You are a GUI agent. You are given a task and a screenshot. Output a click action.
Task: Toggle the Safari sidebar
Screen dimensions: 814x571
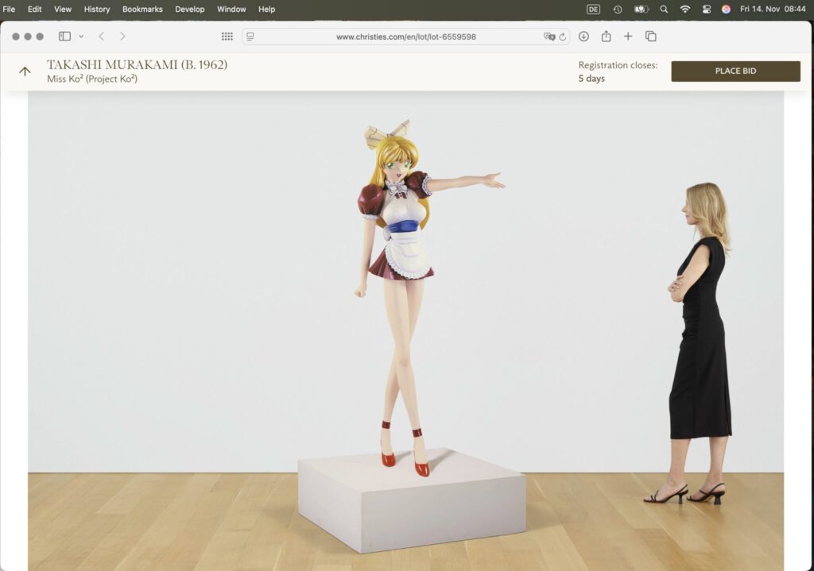64,37
